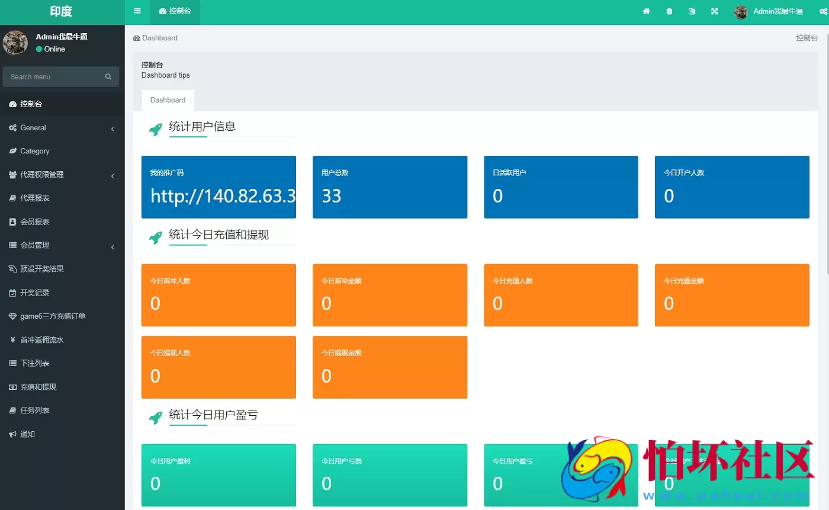This screenshot has width=829, height=510.
Task: Open Category in the sidebar
Action: tap(35, 152)
